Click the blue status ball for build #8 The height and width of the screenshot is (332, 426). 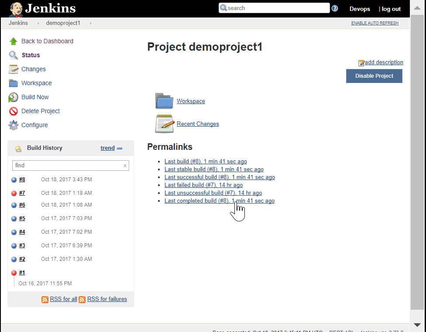coord(14,180)
